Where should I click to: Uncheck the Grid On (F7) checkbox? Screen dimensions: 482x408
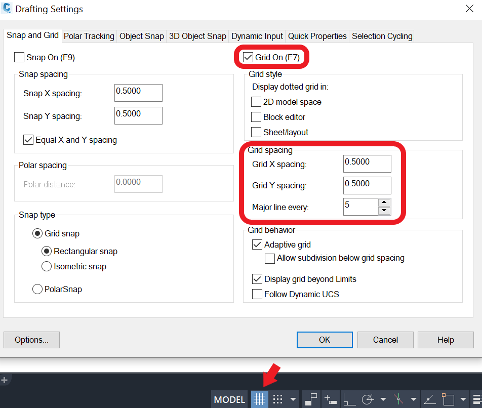coord(248,57)
